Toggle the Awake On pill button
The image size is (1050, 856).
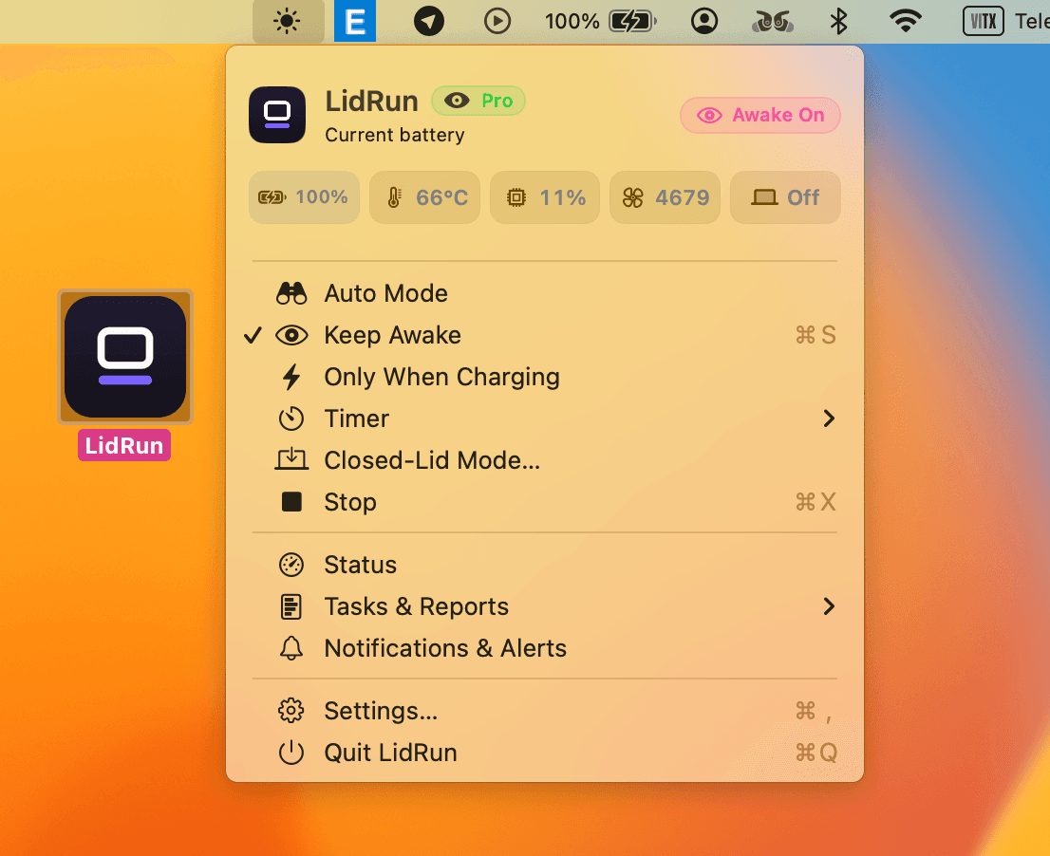(x=760, y=115)
